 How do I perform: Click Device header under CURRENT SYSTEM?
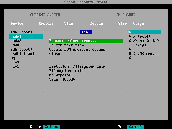(17, 23)
